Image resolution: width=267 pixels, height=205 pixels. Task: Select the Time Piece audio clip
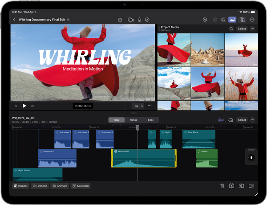pos(199,139)
